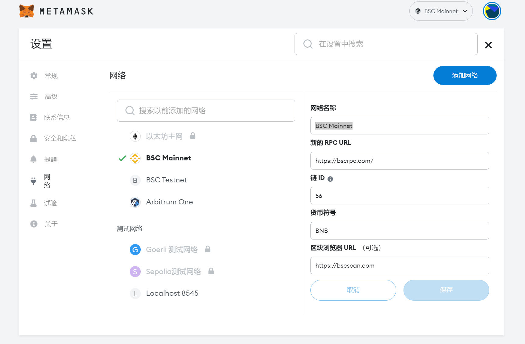Viewport: 525px width, 344px height.
Task: Click the 网络名称 field containing BSC Mainnet
Action: (400, 126)
